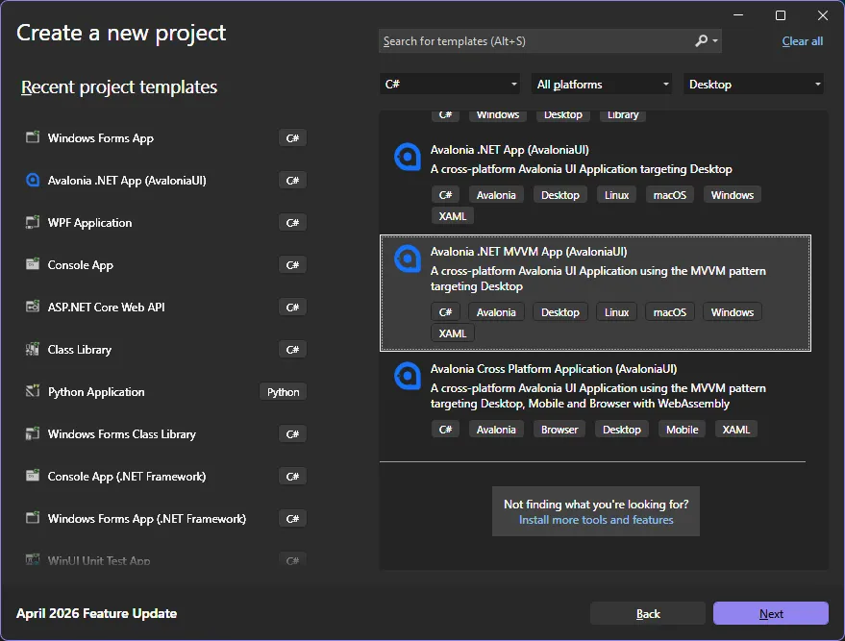Click the Linux tag on MVVM App template
The height and width of the screenshot is (641, 845).
(x=616, y=312)
